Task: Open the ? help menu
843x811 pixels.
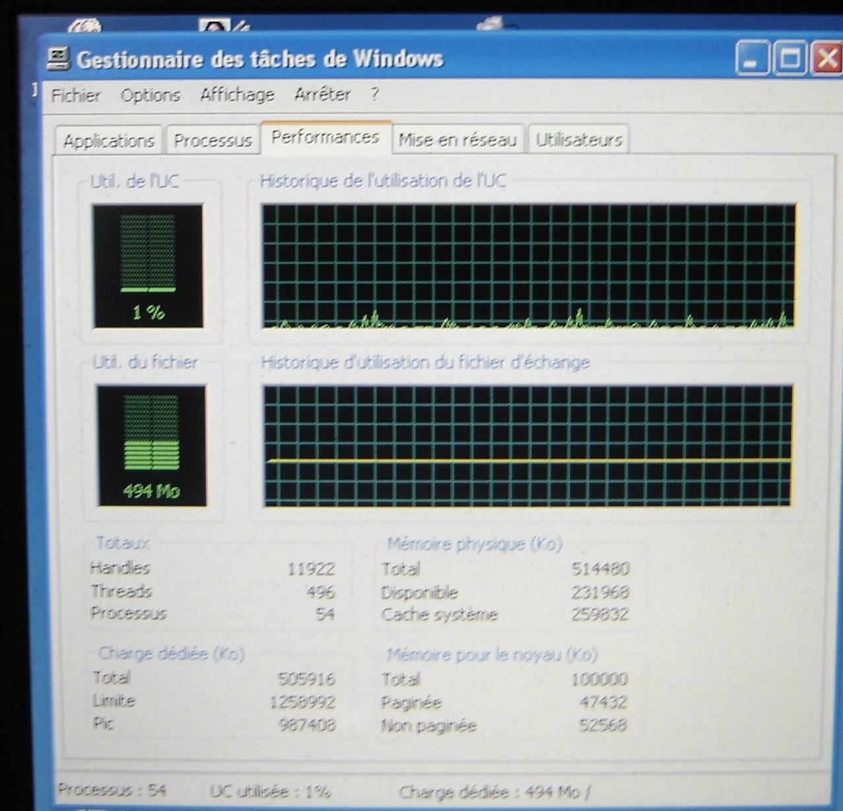Action: point(374,94)
